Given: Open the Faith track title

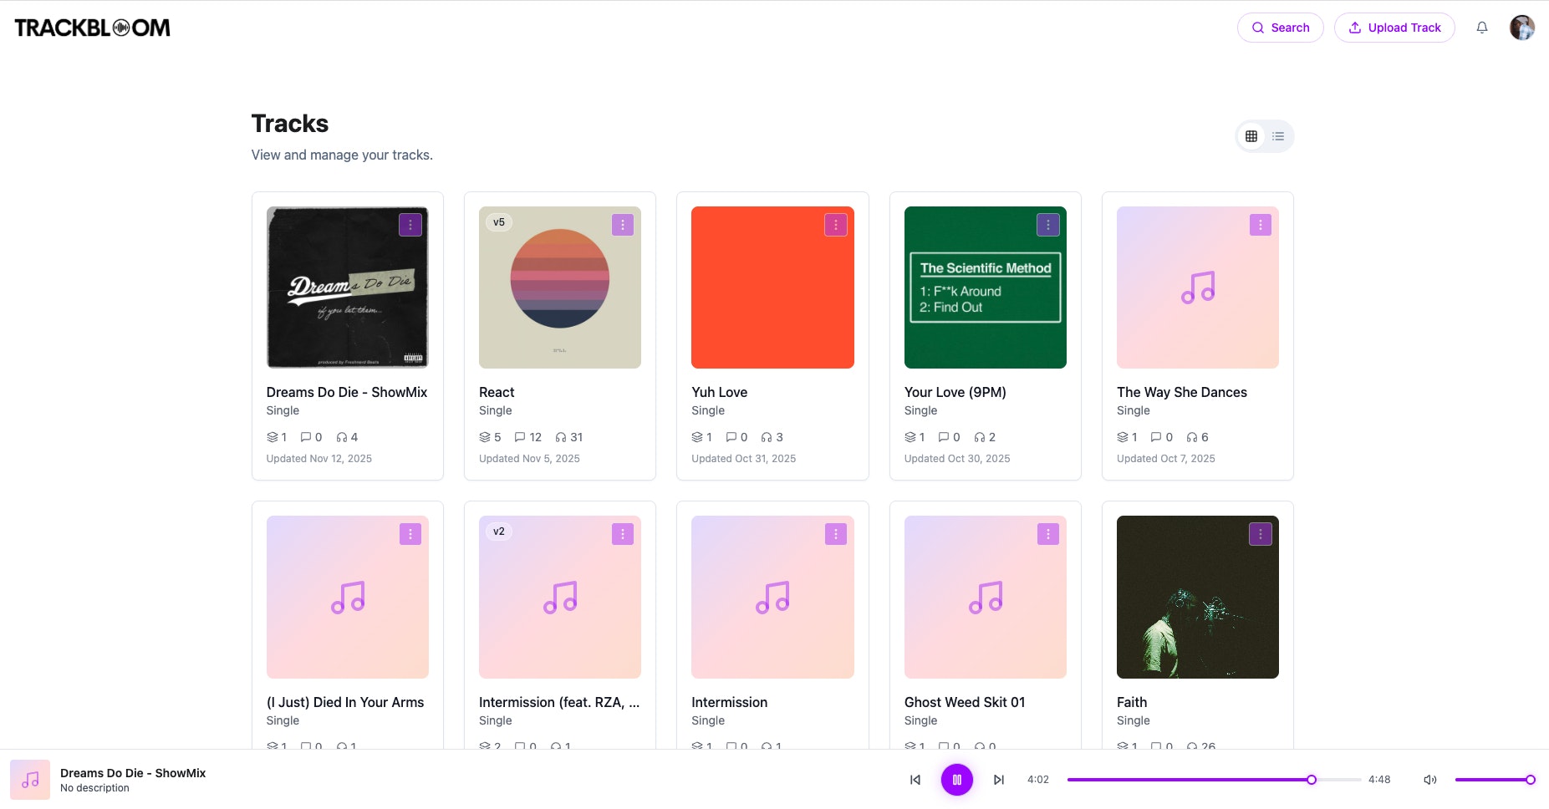Looking at the screenshot, I should (1132, 702).
